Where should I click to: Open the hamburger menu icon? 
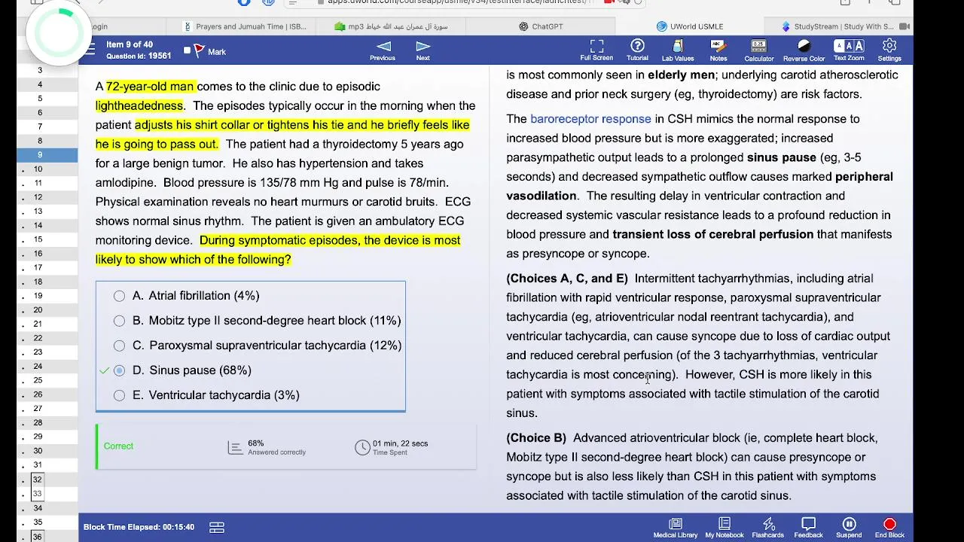tap(90, 50)
